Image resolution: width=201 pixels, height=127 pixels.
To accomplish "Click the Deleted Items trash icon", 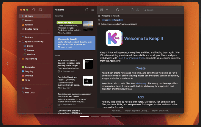I will point(23,29).
